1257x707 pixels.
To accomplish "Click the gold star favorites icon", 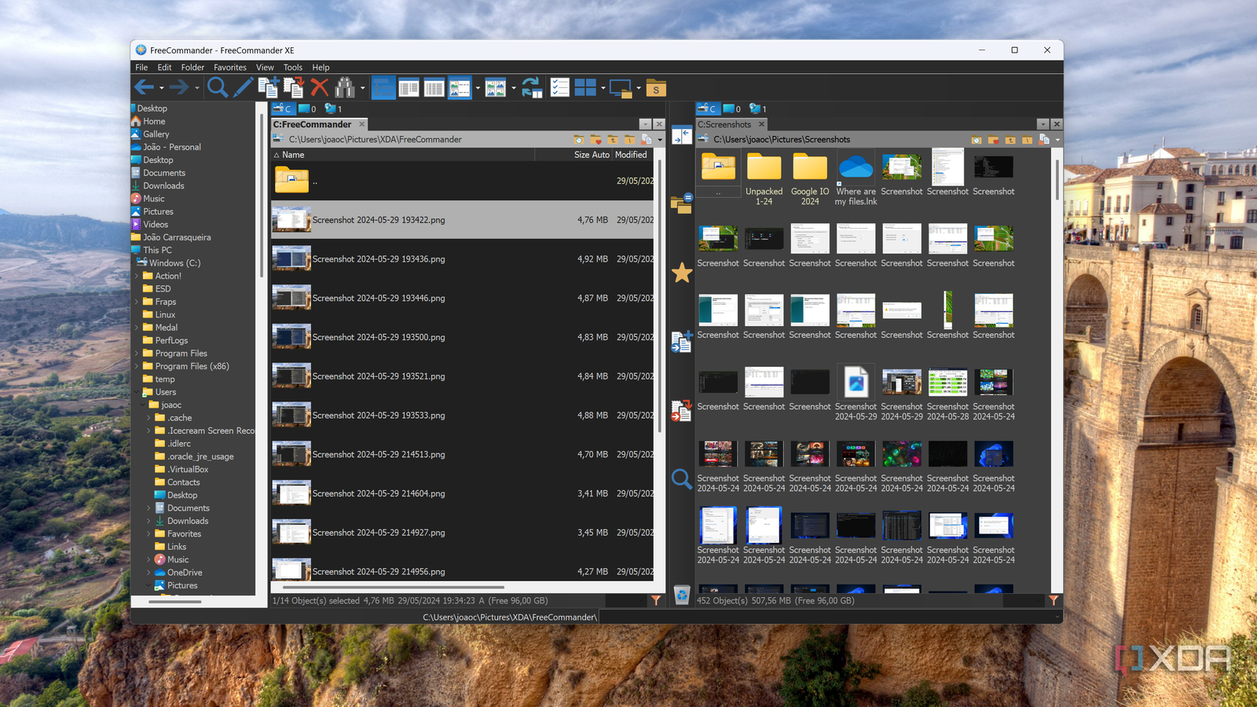I will pyautogui.click(x=681, y=273).
